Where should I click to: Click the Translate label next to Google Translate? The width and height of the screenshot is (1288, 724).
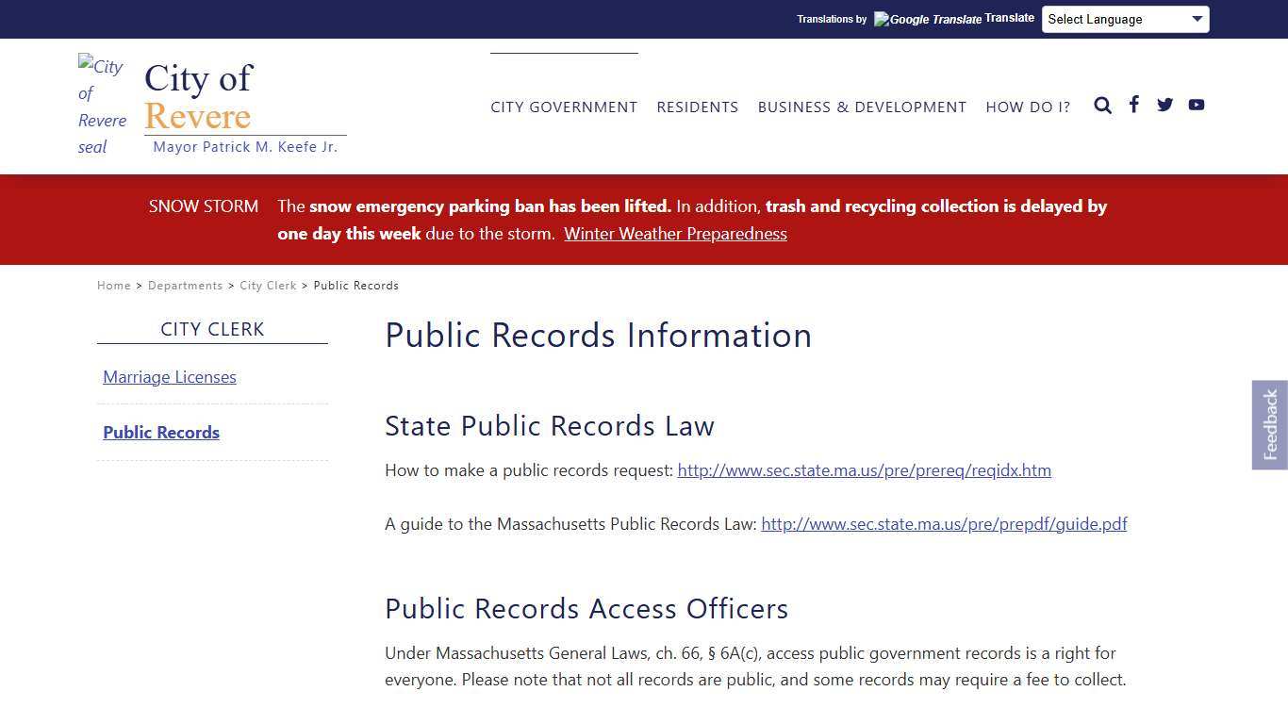tap(1009, 17)
